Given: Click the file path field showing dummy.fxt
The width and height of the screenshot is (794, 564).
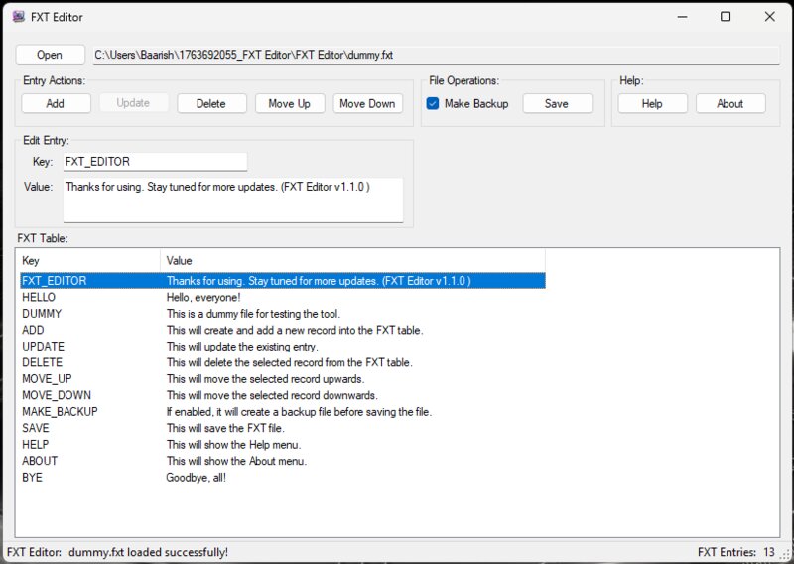Looking at the screenshot, I should click(x=436, y=55).
